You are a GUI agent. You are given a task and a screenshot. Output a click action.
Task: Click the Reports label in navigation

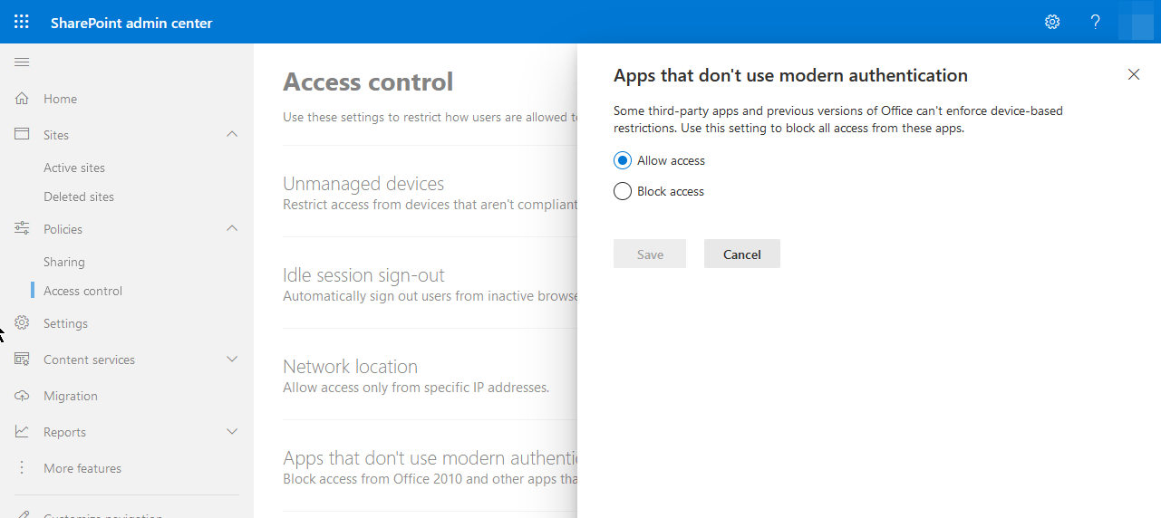(x=64, y=432)
